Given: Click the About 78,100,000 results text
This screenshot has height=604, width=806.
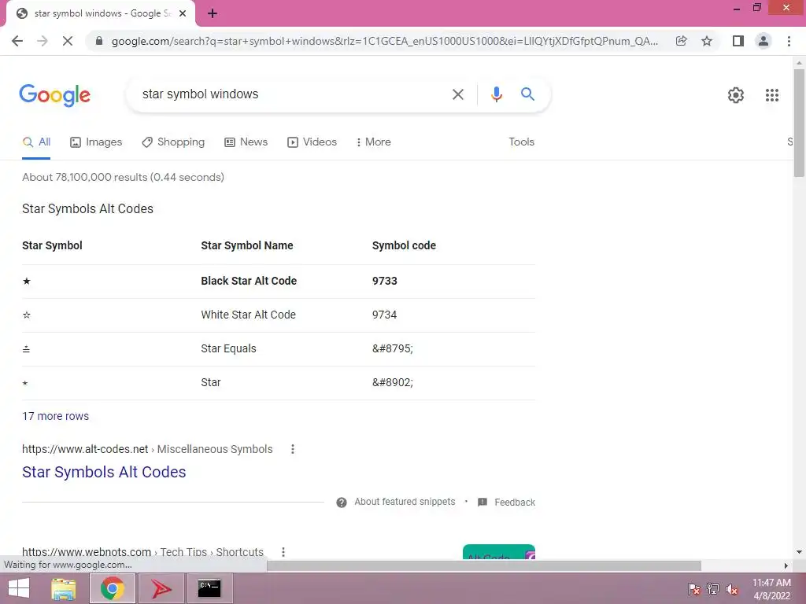Looking at the screenshot, I should pos(123,178).
